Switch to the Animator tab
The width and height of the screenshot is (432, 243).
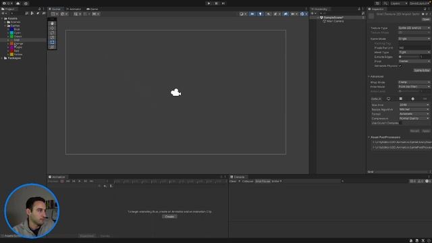pos(74,9)
